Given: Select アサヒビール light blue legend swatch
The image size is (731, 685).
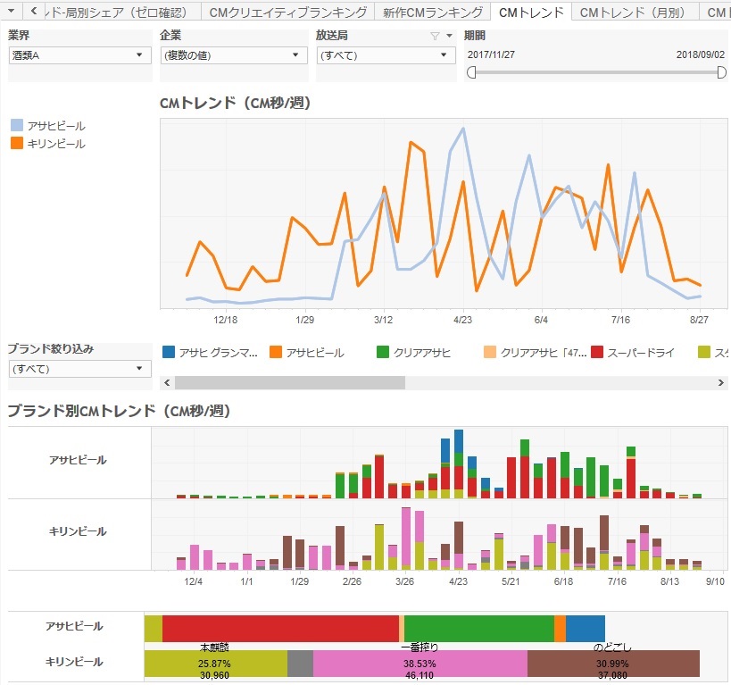Looking at the screenshot, I should [17, 125].
